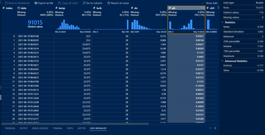The width and height of the screenshot is (265, 135).
Task: Toggle the Show stats checkmark
Action: pyautogui.click(x=202, y=3)
